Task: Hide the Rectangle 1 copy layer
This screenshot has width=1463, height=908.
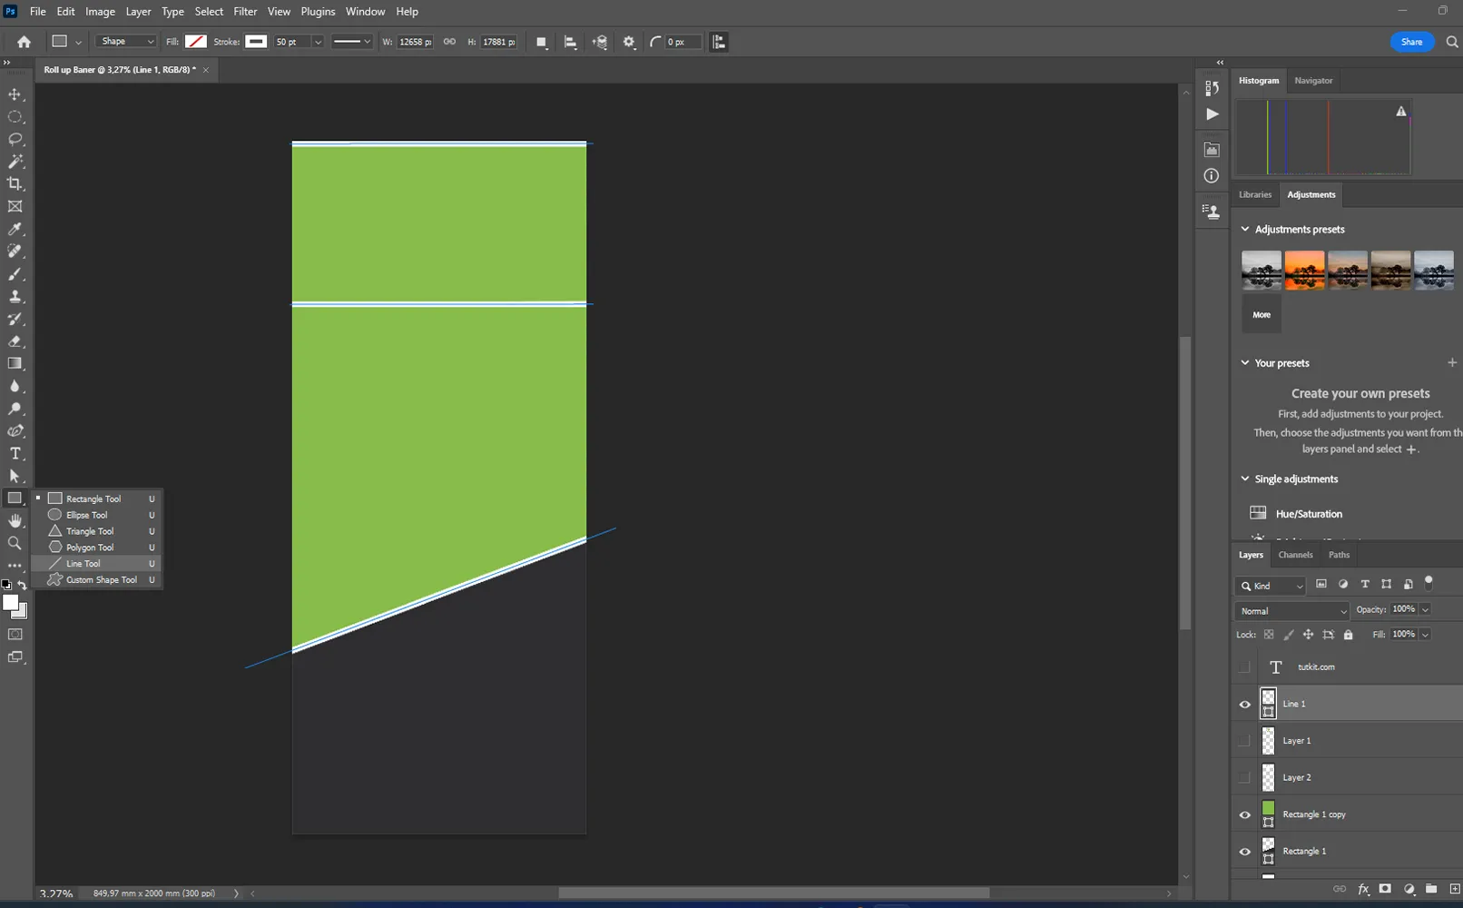Action: [x=1245, y=815]
